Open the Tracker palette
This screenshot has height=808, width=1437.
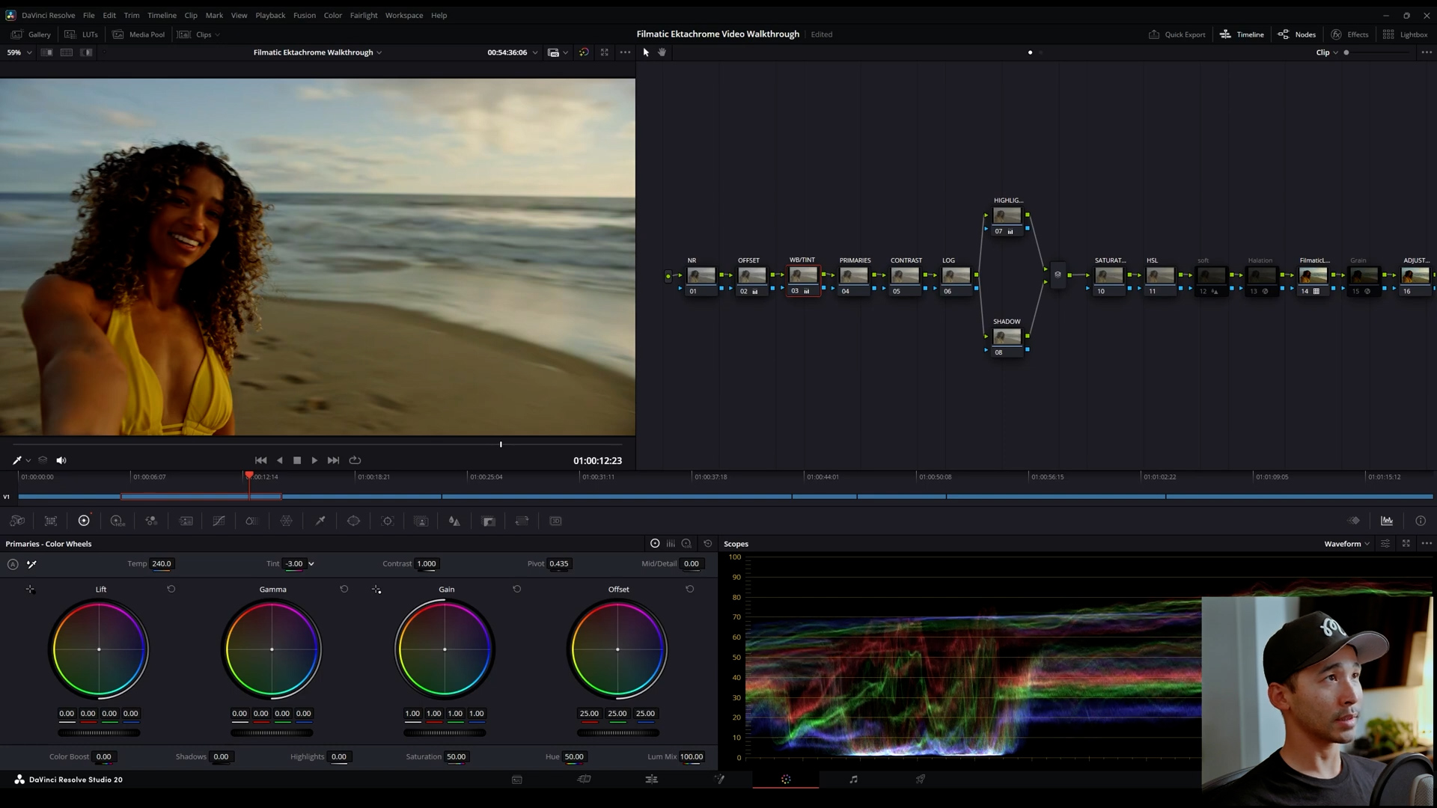click(387, 521)
